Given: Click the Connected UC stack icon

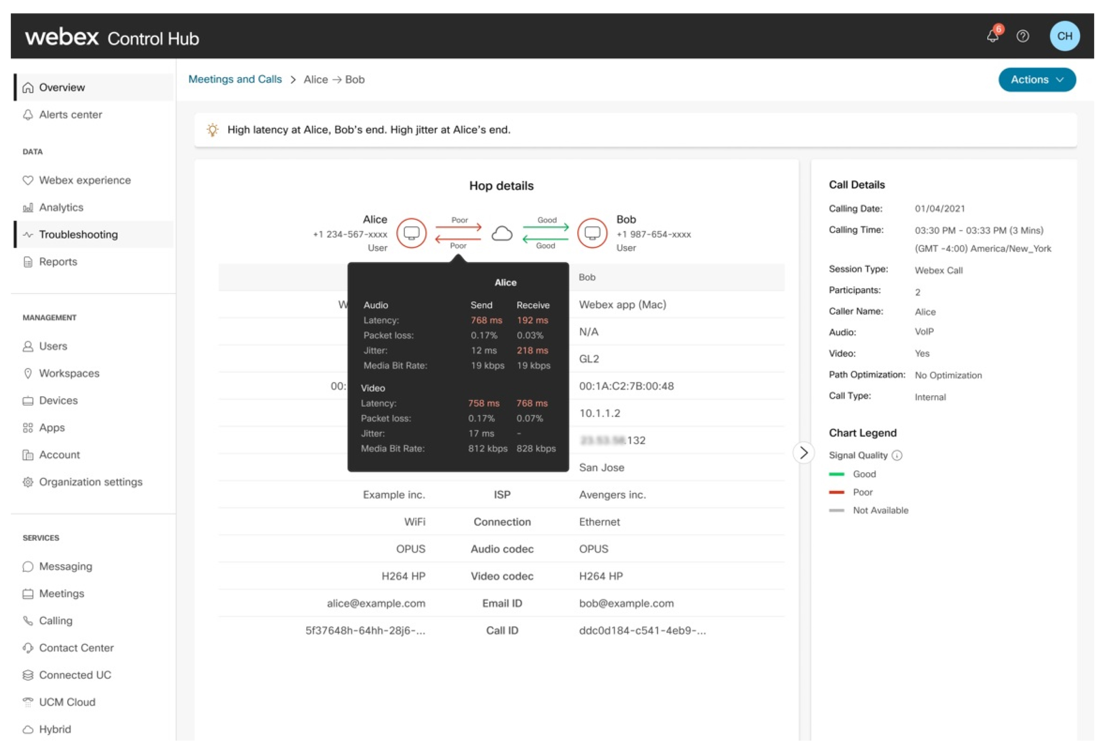Looking at the screenshot, I should coord(28,675).
